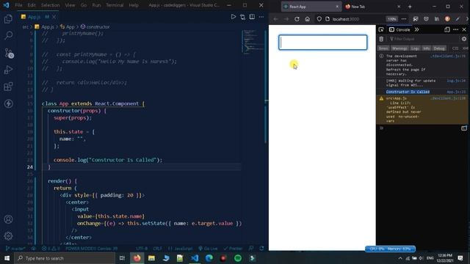Change the JavaScript language mode in status bar
The height and width of the screenshot is (264, 470).
click(181, 249)
